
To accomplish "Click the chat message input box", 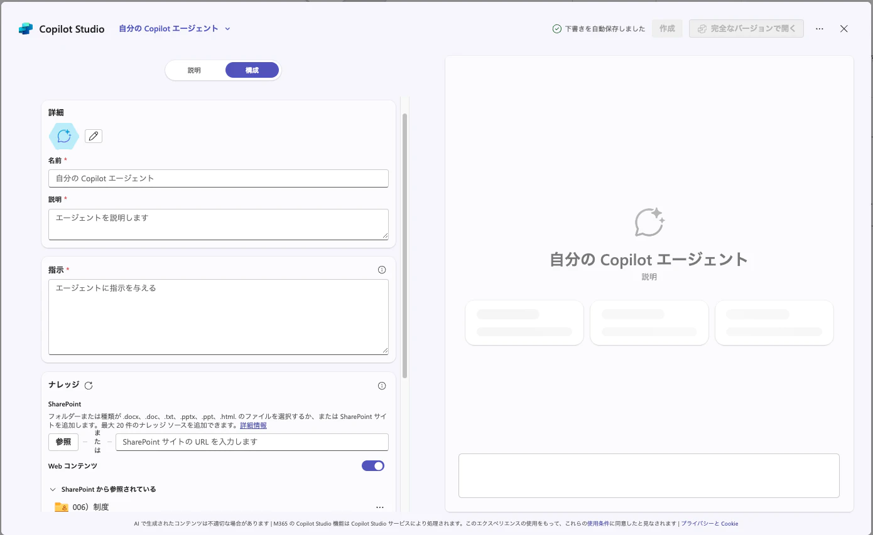I will pos(649,475).
